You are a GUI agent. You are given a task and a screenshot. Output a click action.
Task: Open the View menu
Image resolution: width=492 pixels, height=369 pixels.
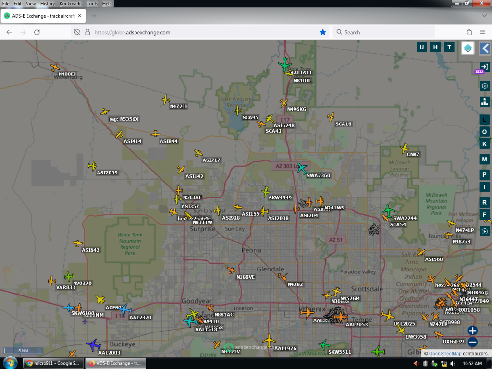point(30,4)
